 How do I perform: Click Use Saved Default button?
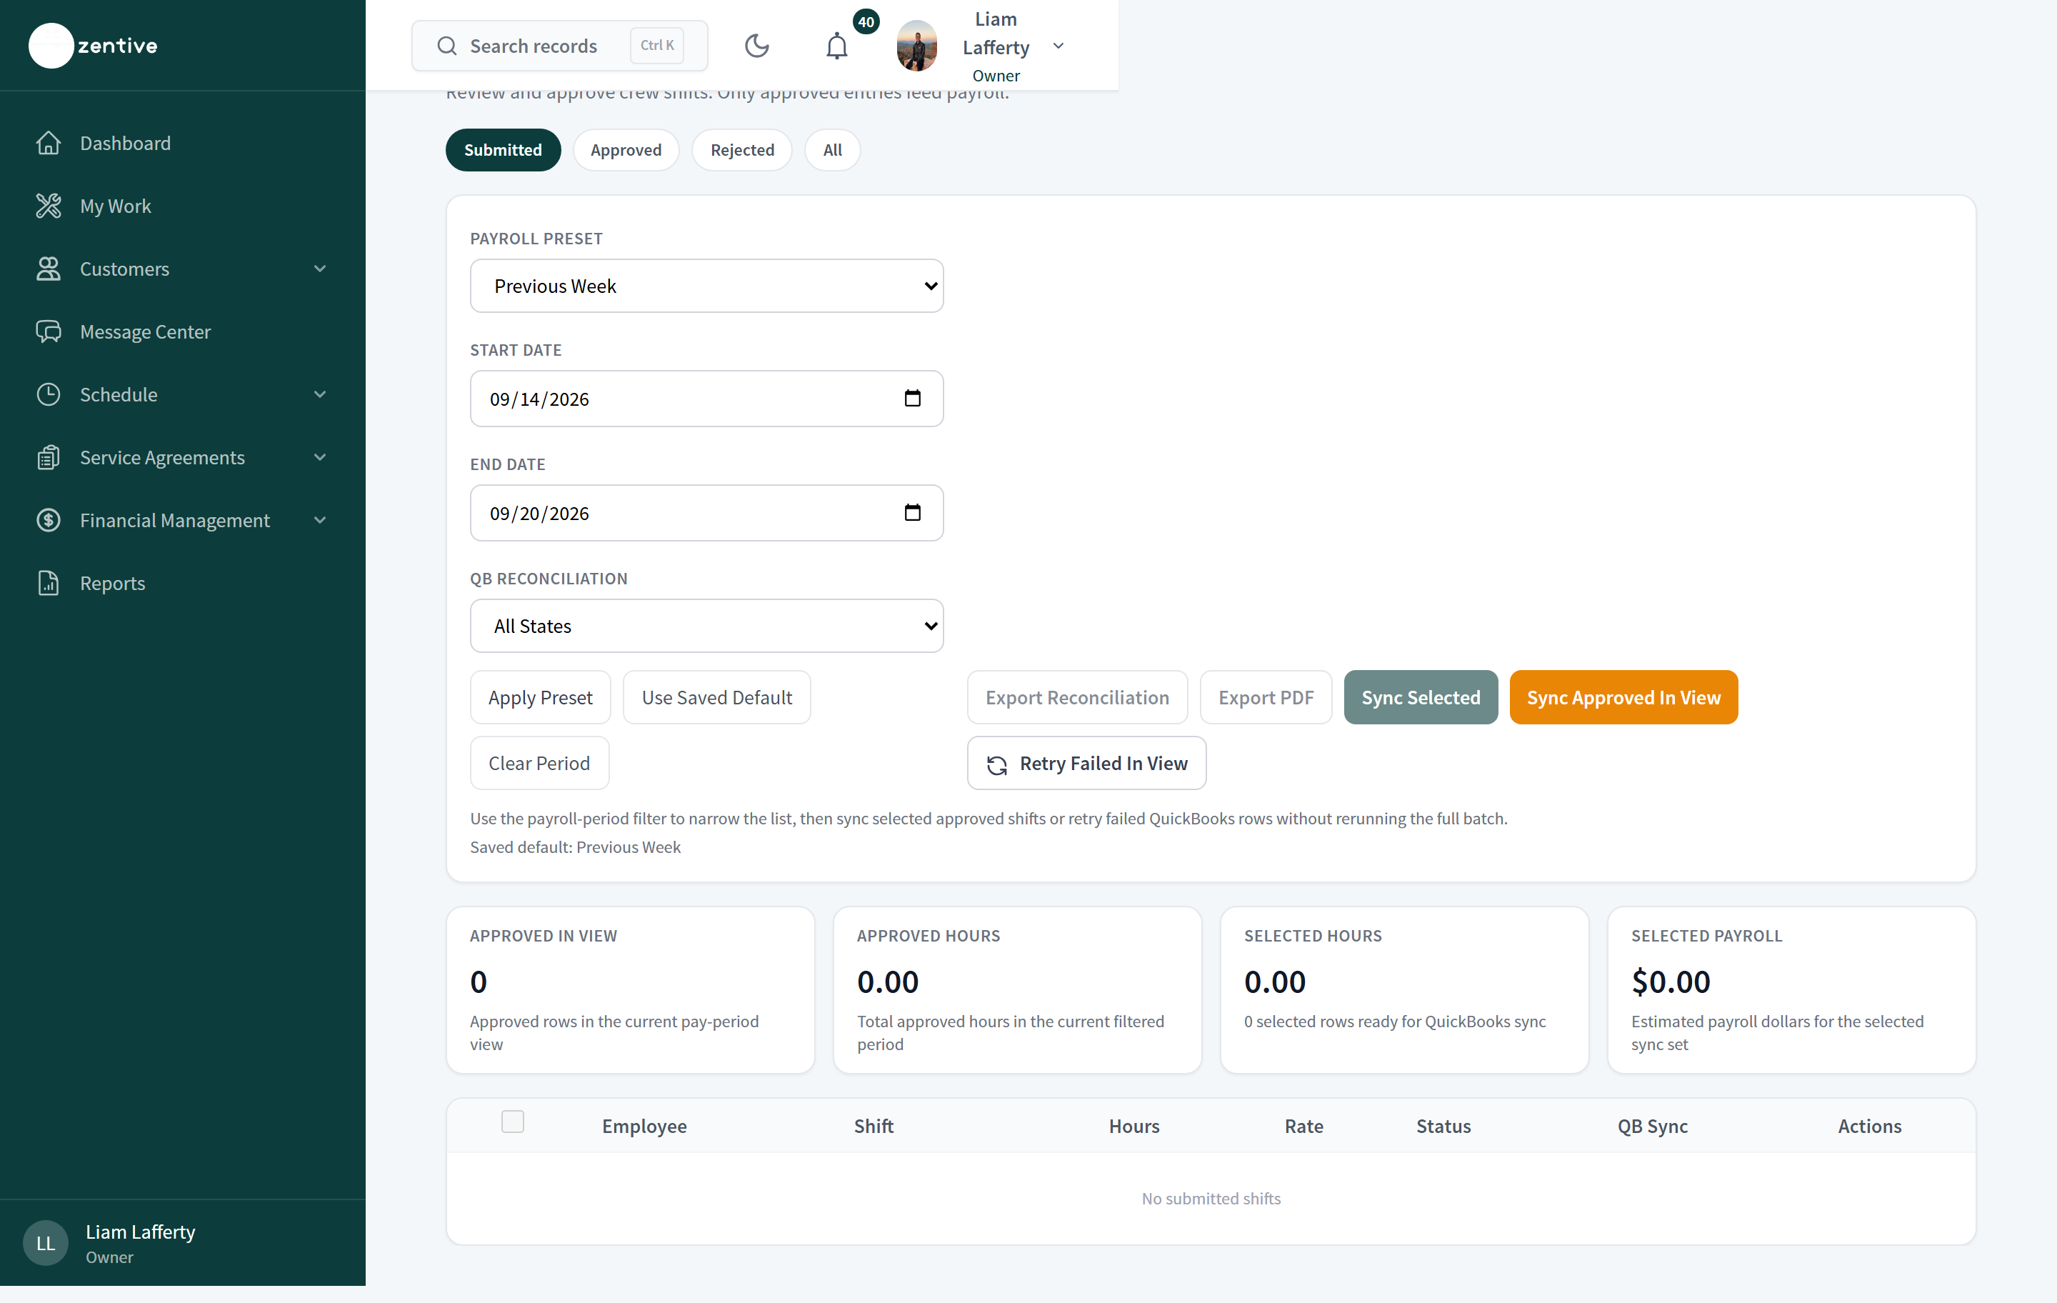pos(716,697)
